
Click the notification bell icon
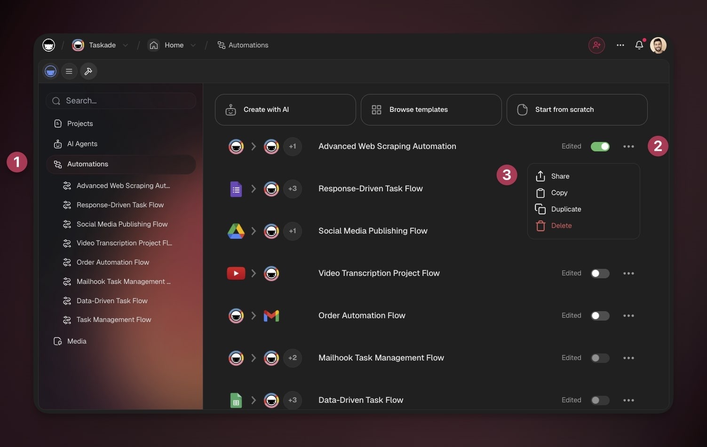click(x=639, y=45)
